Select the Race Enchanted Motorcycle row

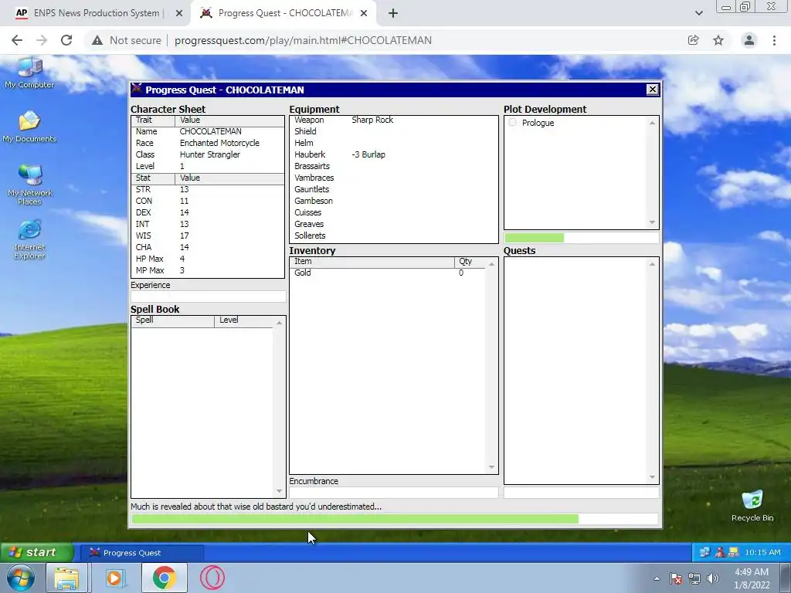pyautogui.click(x=208, y=143)
